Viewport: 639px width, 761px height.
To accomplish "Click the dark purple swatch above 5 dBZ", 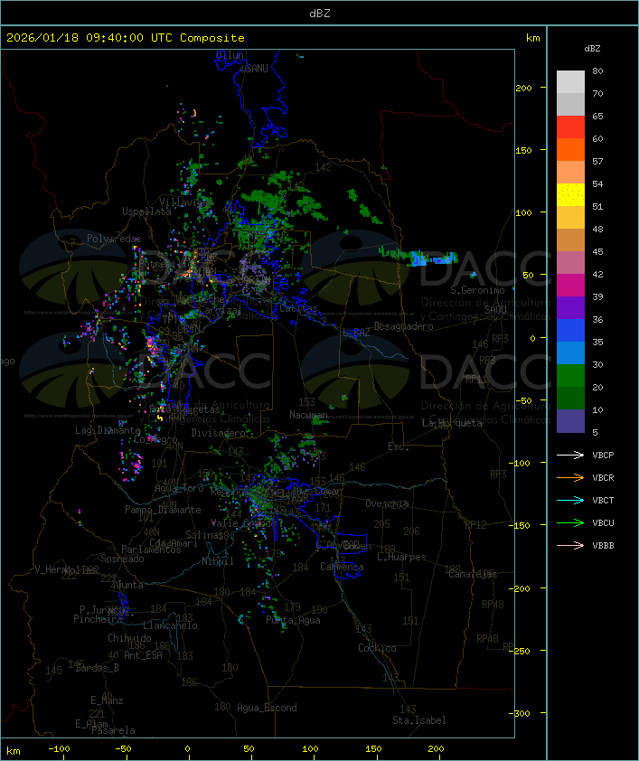I will point(570,420).
